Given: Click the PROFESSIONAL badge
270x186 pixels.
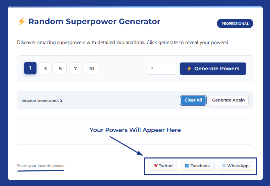Looking at the screenshot, I should 235,24.
